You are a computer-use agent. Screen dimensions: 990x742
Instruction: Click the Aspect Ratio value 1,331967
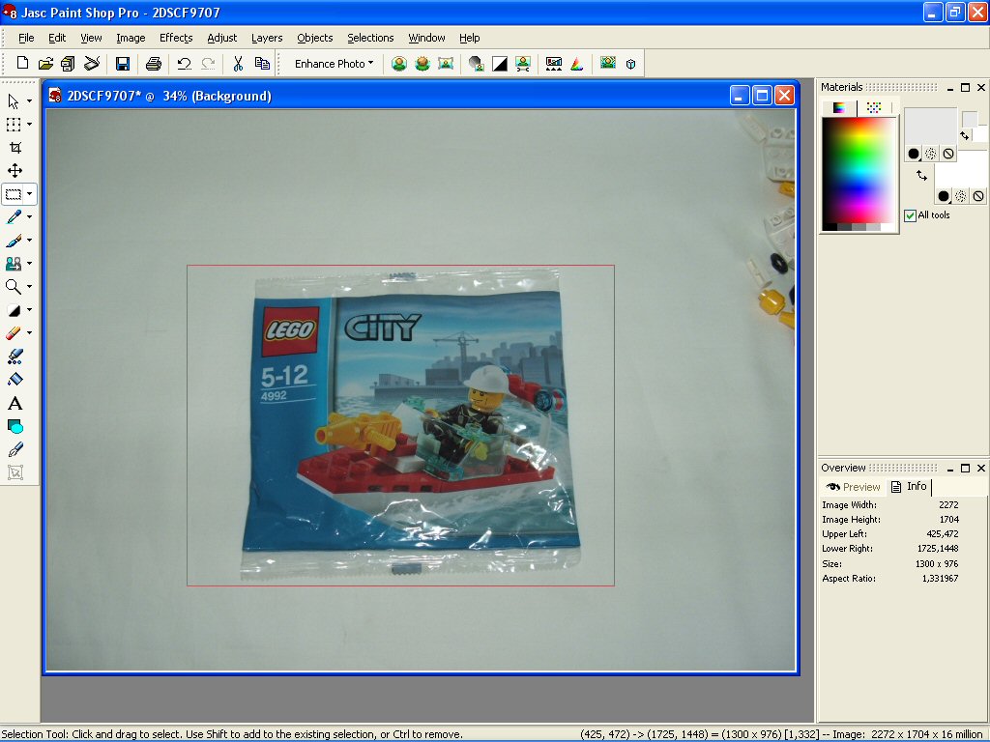tap(940, 579)
